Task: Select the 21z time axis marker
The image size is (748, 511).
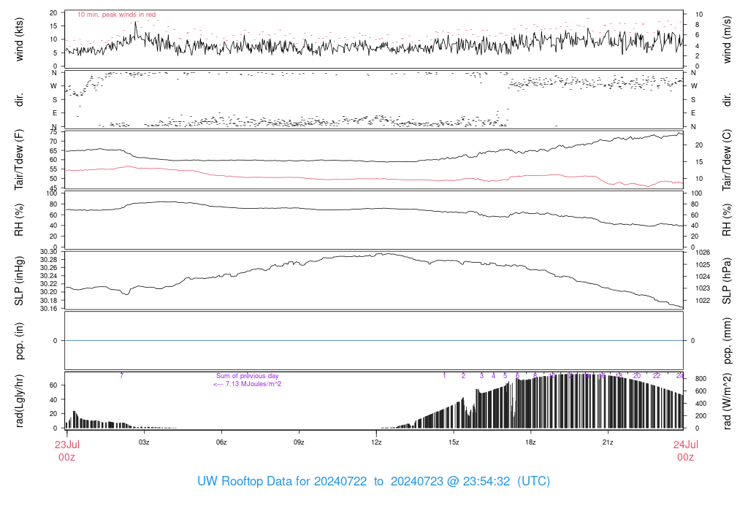Action: [x=608, y=442]
